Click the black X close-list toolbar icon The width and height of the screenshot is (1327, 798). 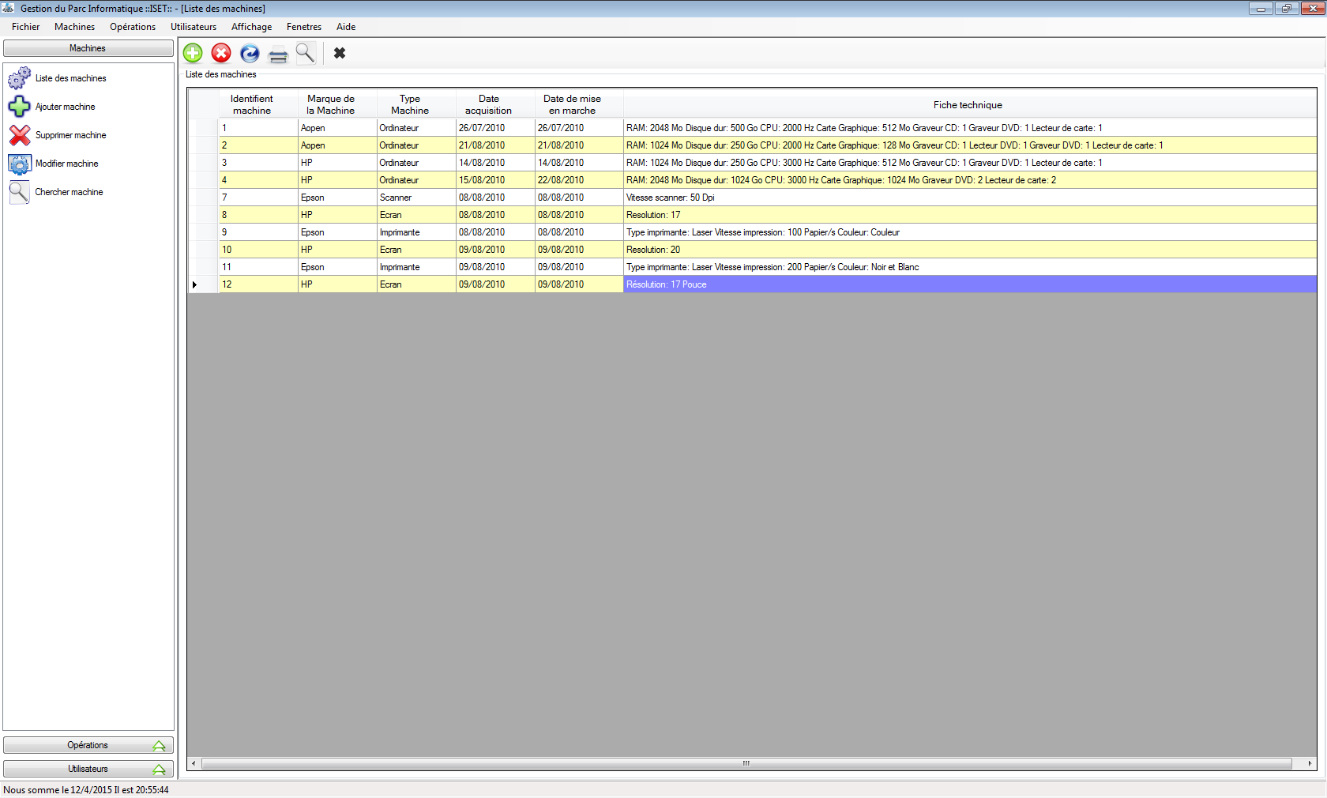(x=340, y=53)
